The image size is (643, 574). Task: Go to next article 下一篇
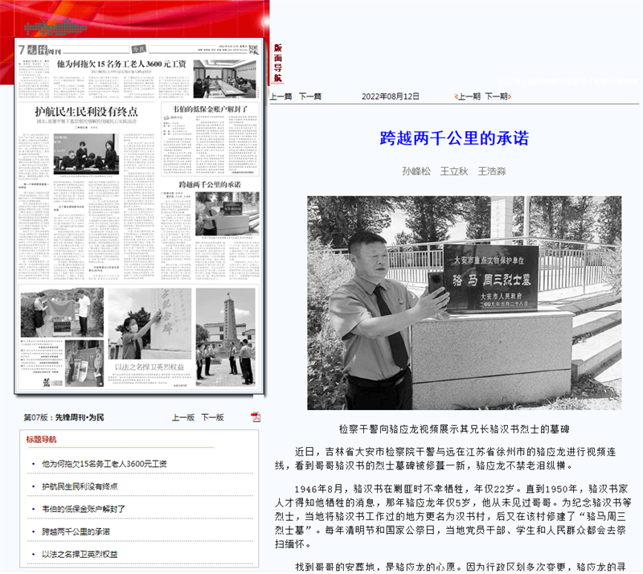click(x=310, y=96)
